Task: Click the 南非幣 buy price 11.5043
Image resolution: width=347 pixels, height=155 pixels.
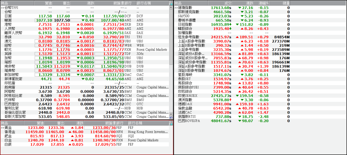Action: coord(44,67)
